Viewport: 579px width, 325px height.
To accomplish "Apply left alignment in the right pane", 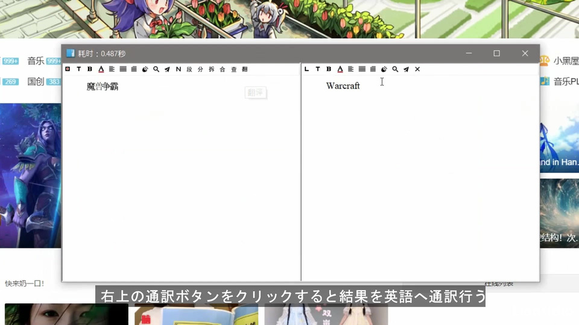I will coord(351,69).
